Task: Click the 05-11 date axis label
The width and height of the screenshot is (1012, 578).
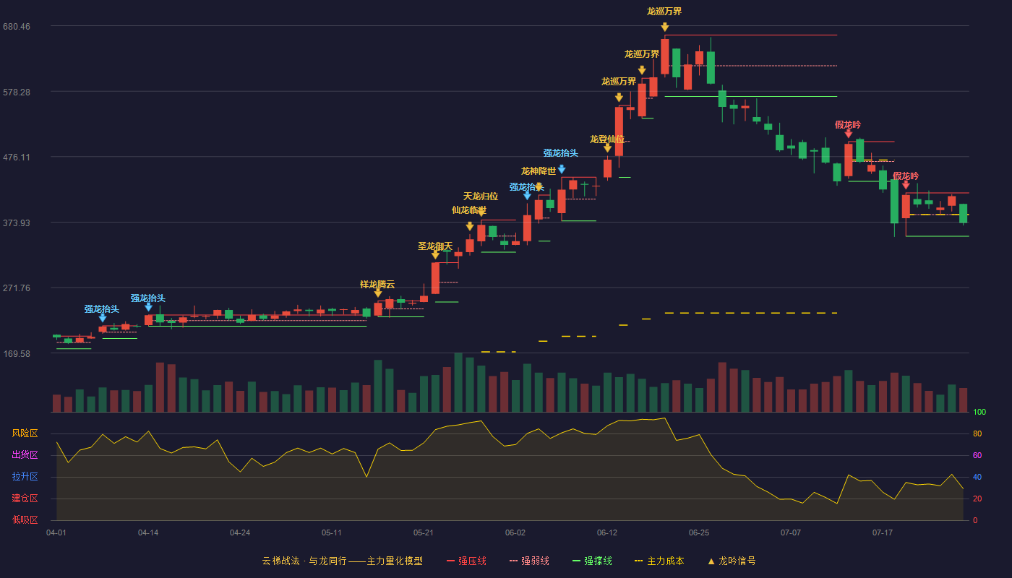Action: 332,532
